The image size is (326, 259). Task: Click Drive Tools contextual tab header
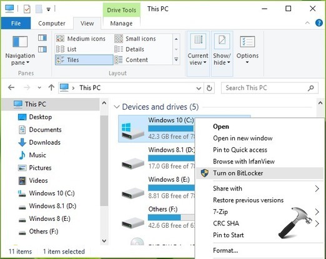tap(122, 10)
